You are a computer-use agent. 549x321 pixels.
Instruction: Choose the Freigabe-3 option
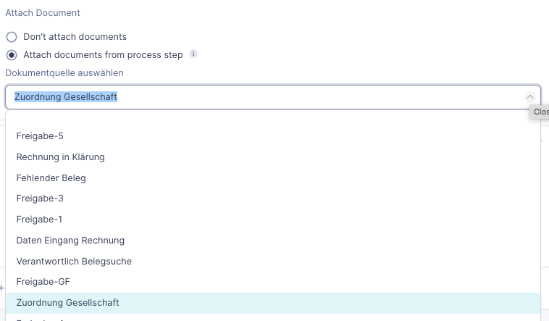[x=41, y=199]
